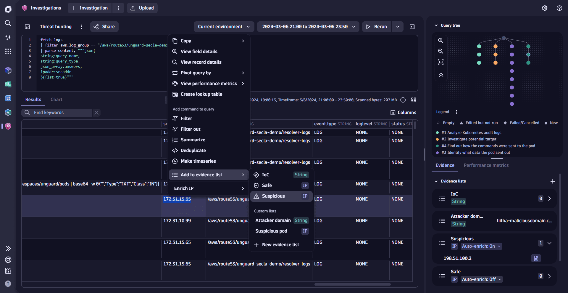
Task: Click the Share button
Action: (x=104, y=27)
